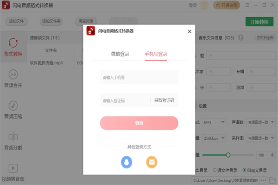
Task: Switch to 手机号登录 tab
Action: point(156,54)
